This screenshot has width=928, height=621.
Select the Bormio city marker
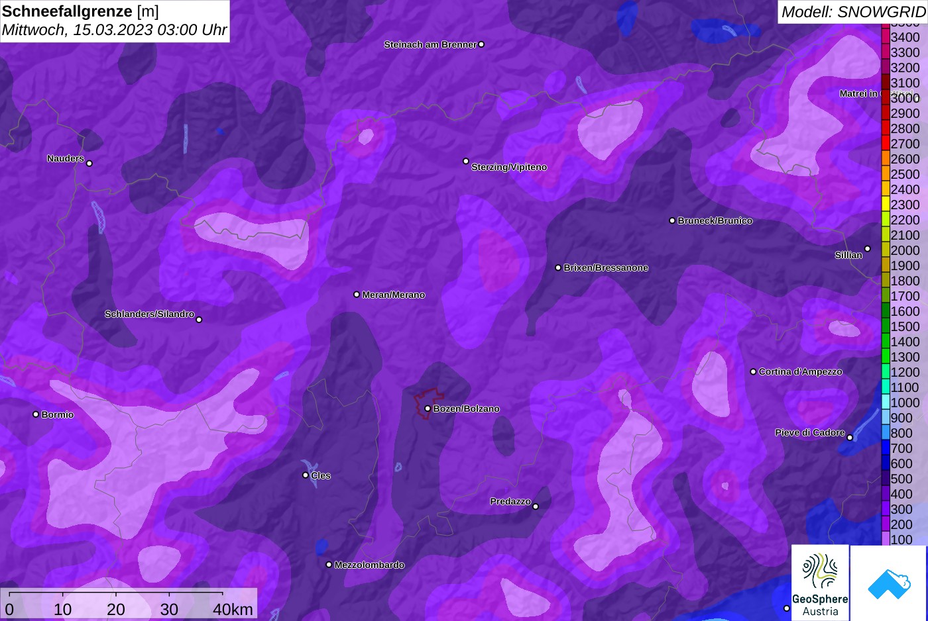coord(36,414)
